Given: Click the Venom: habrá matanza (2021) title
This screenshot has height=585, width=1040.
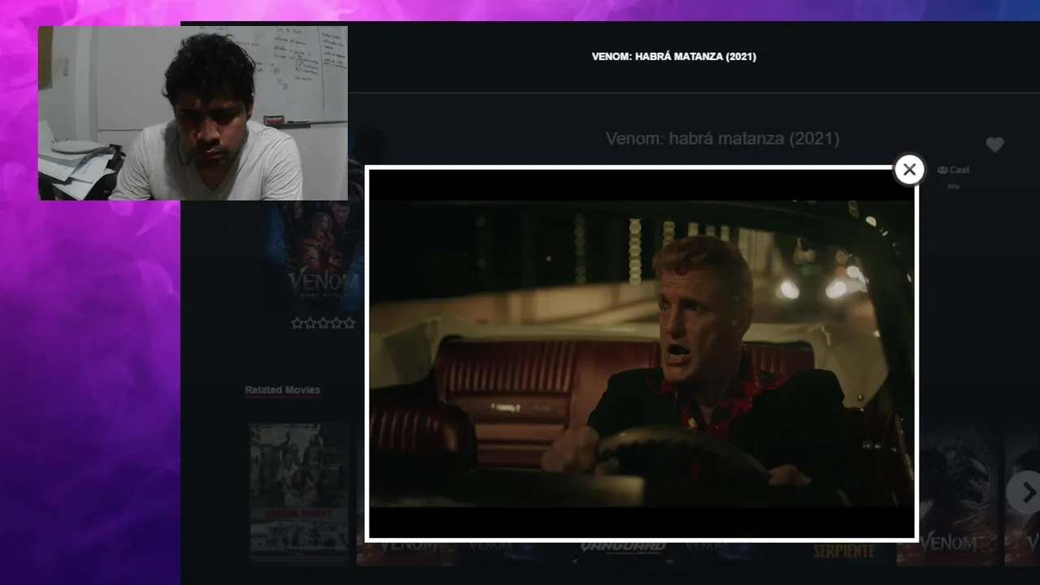Looking at the screenshot, I should (722, 139).
